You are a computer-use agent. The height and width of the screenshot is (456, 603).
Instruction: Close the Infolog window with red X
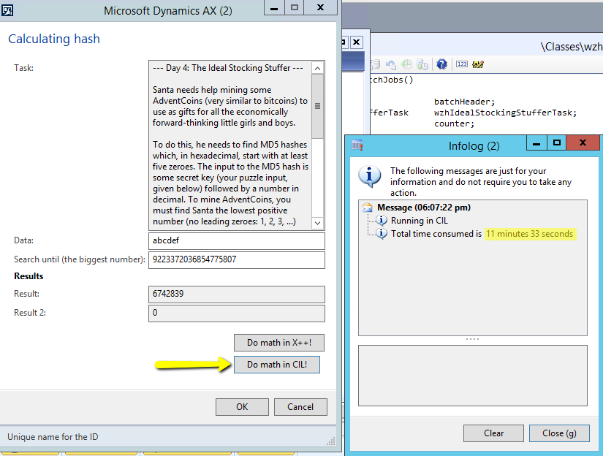(x=583, y=143)
